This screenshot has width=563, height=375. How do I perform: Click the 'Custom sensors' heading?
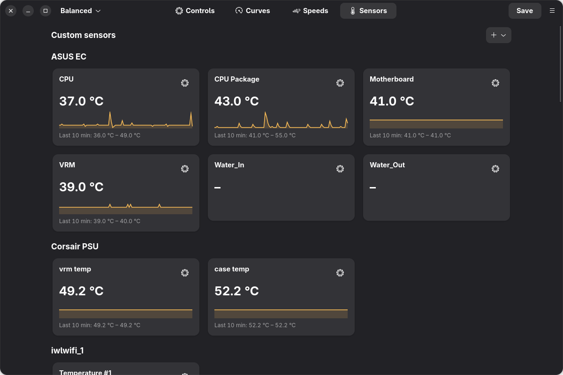(x=84, y=35)
